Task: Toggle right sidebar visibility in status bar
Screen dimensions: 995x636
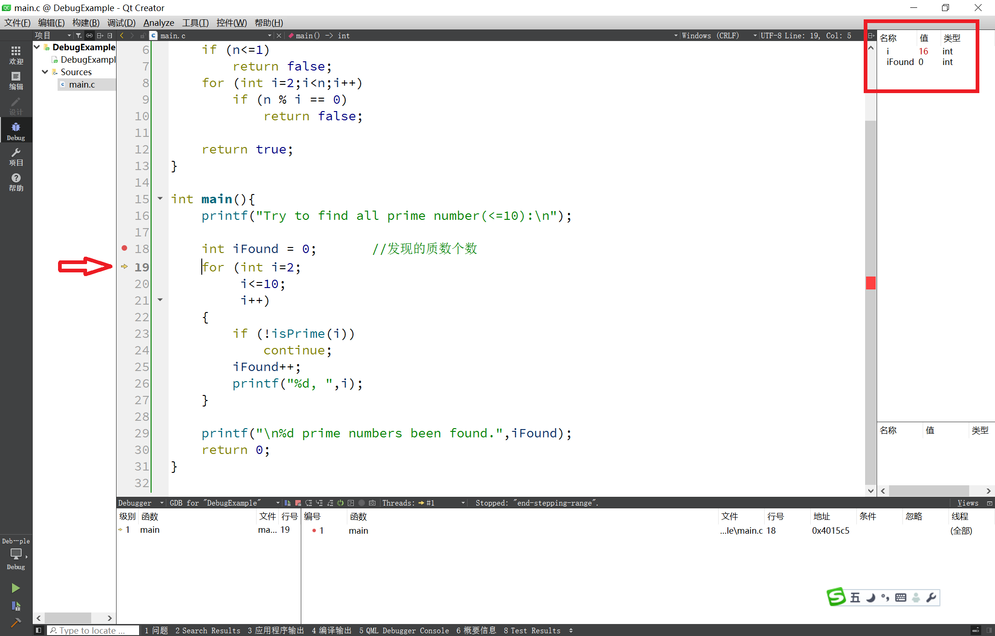Action: (989, 630)
